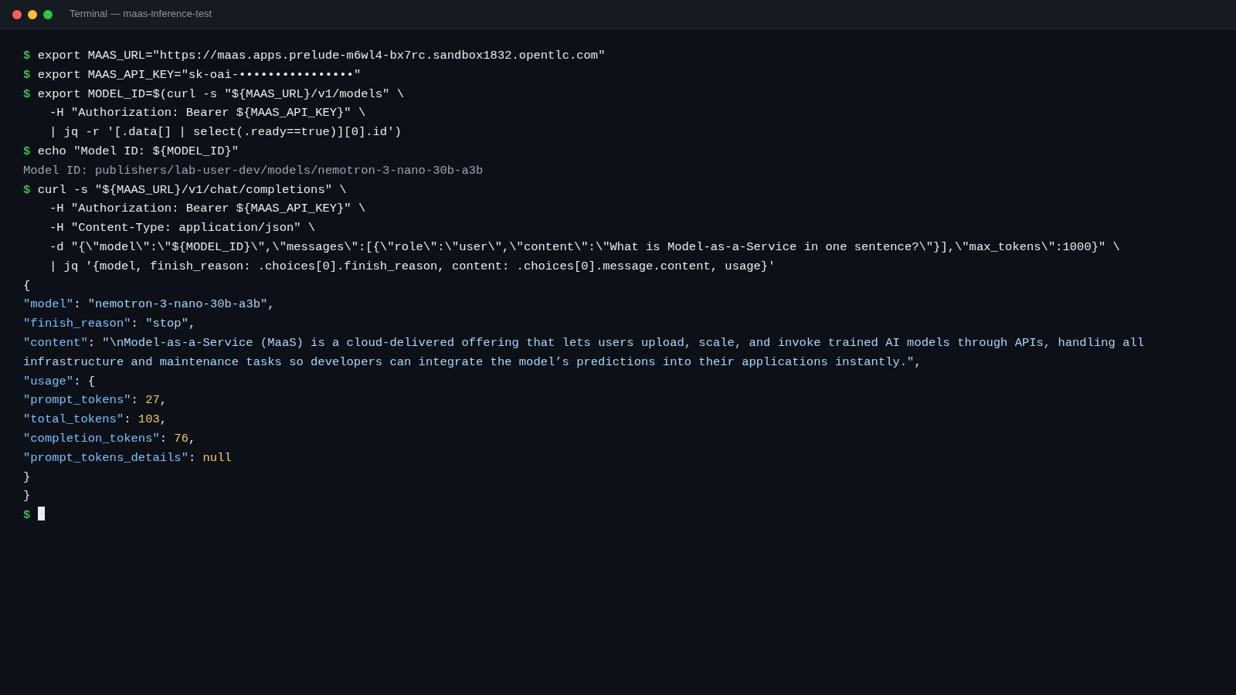
Task: Click the green maximize window button
Action: [48, 15]
